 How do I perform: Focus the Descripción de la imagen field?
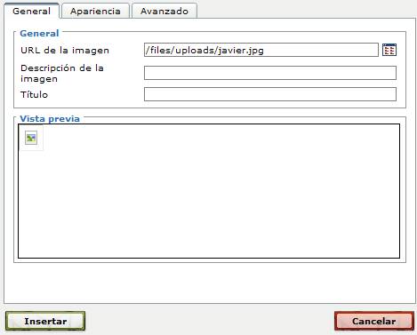pyautogui.click(x=270, y=73)
